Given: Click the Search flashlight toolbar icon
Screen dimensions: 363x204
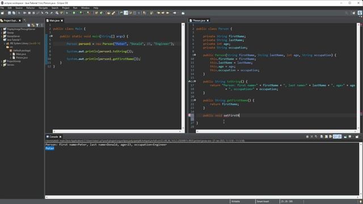Looking at the screenshot, I should point(113,13).
